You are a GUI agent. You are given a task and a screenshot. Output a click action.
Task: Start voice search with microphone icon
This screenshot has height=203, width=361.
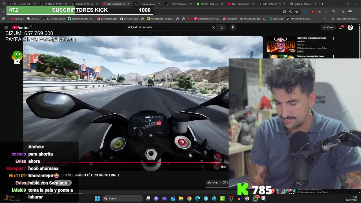pos(233,27)
